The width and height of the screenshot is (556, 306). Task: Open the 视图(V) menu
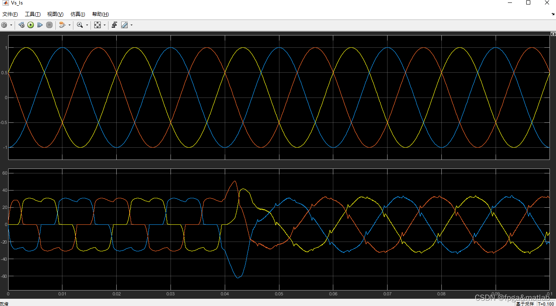[55, 14]
